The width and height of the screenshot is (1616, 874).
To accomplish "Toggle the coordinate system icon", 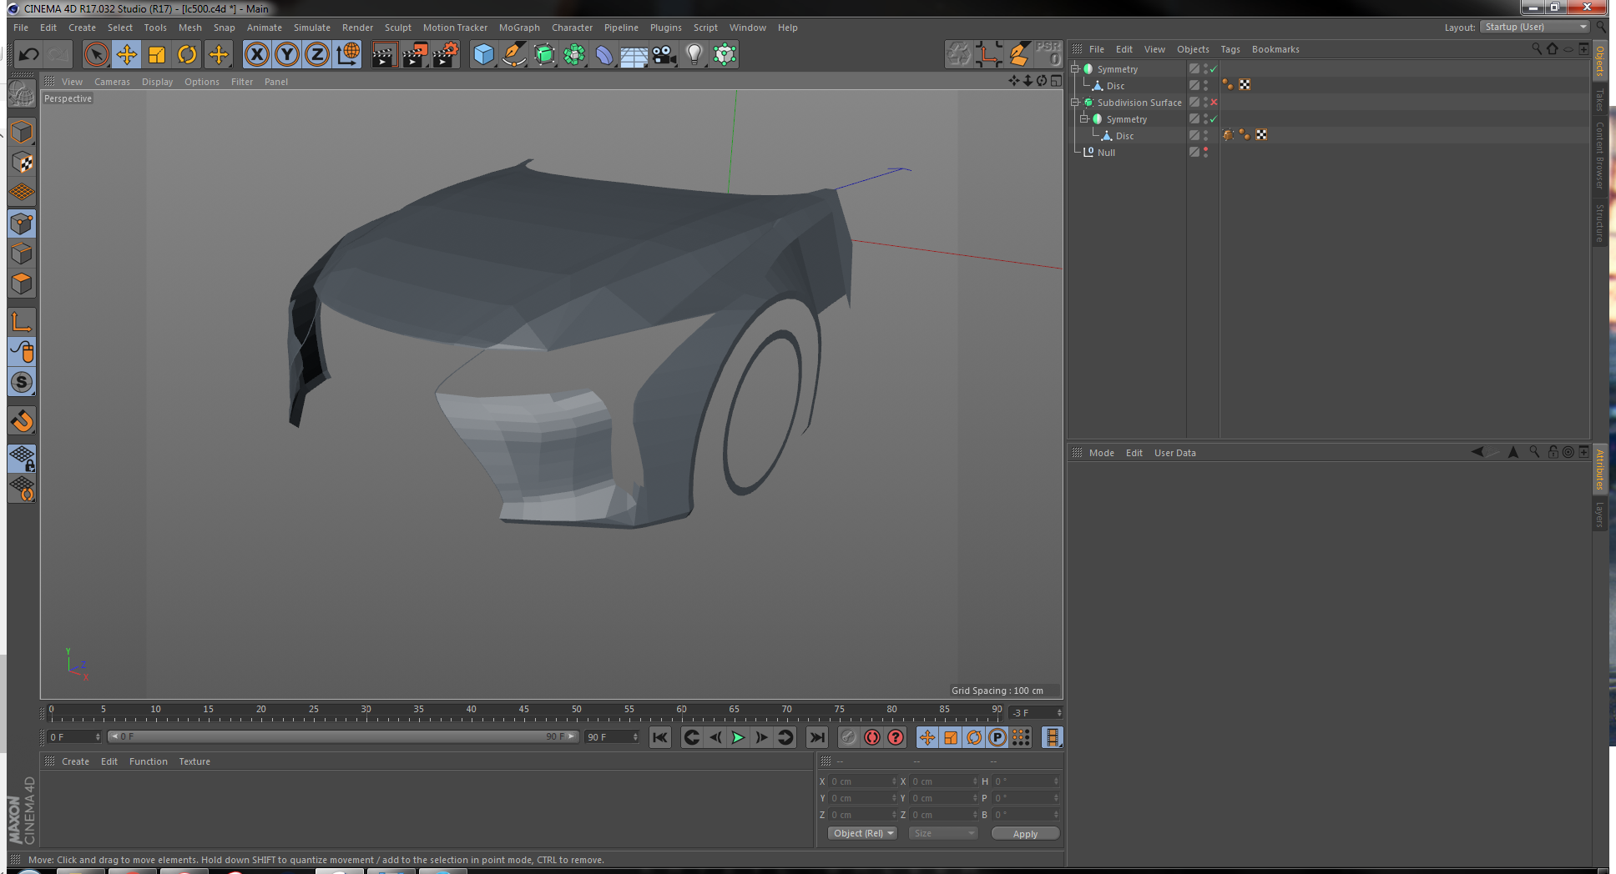I will (348, 55).
